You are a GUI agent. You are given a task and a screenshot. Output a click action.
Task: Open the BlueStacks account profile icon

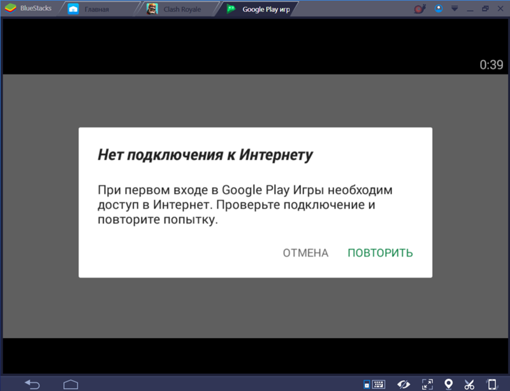[439, 9]
